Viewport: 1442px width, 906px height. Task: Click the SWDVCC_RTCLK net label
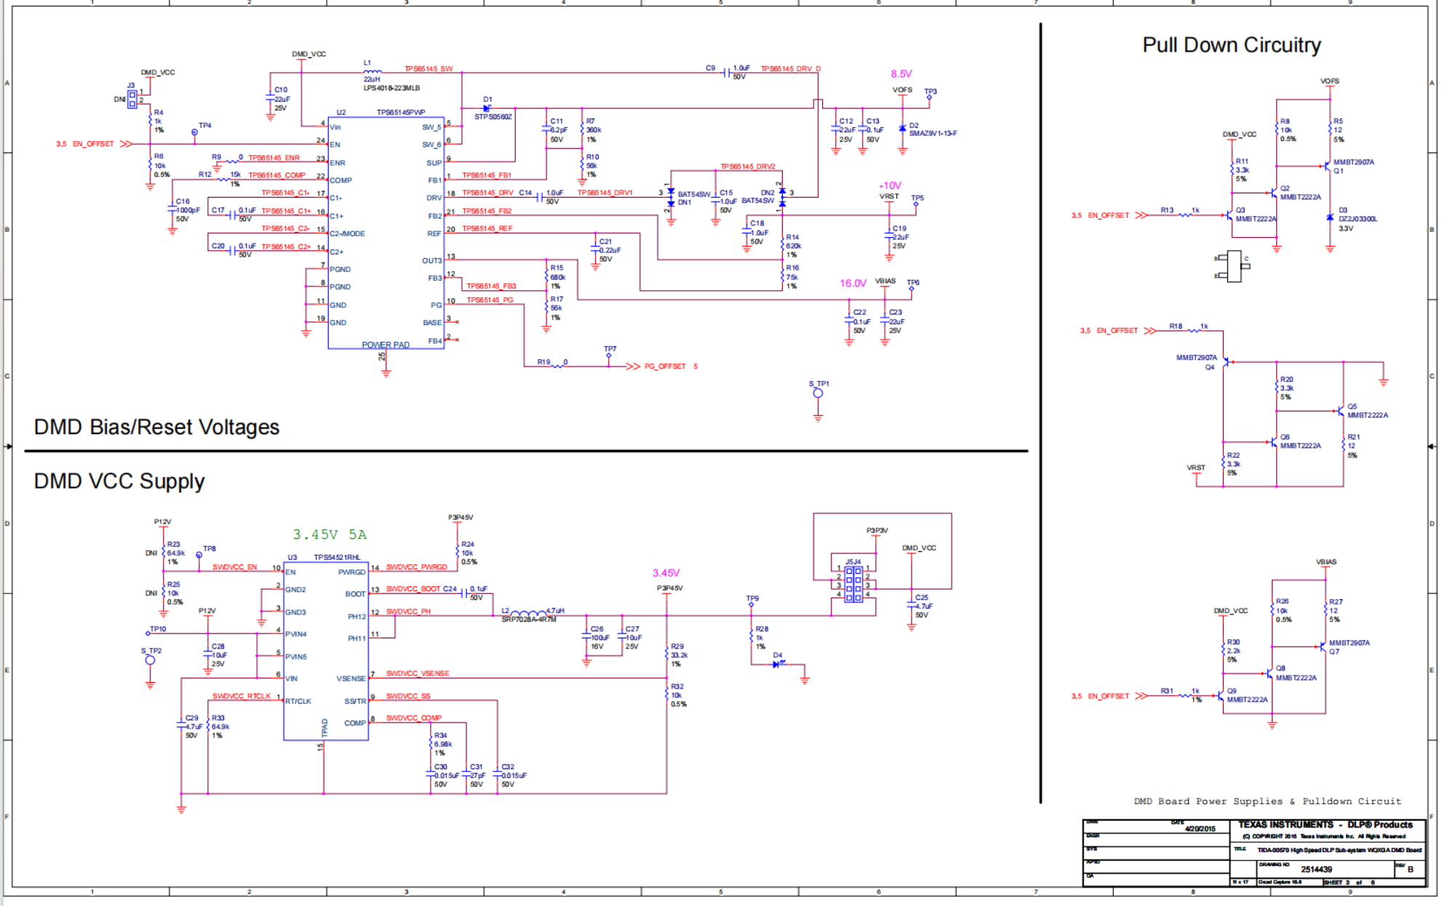[x=242, y=697]
